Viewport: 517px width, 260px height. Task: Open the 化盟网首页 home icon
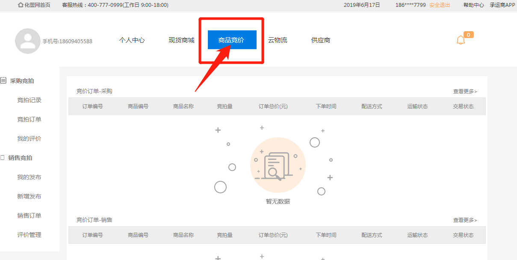click(x=20, y=5)
